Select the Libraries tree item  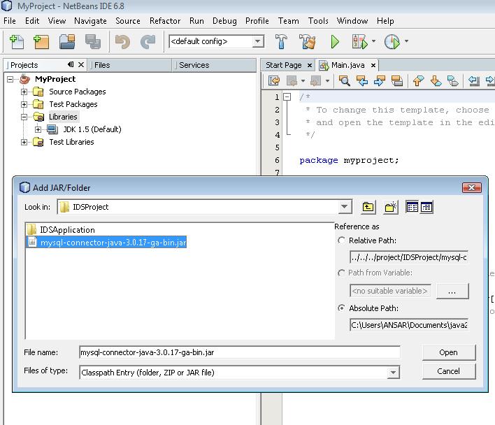tap(63, 117)
